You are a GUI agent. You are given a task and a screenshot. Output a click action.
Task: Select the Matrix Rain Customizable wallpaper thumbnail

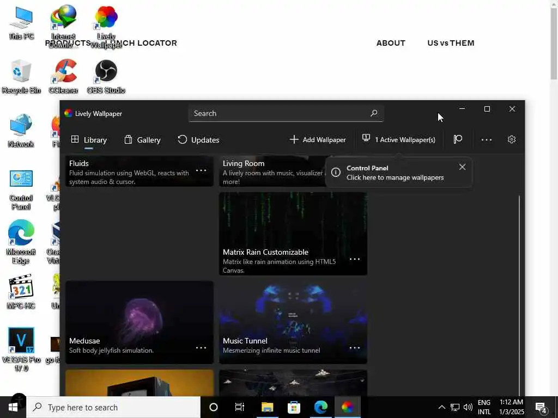(293, 233)
